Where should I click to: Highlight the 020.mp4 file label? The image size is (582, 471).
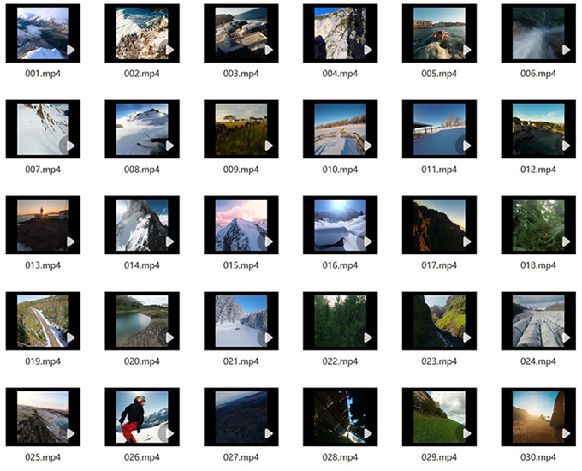pos(142,361)
